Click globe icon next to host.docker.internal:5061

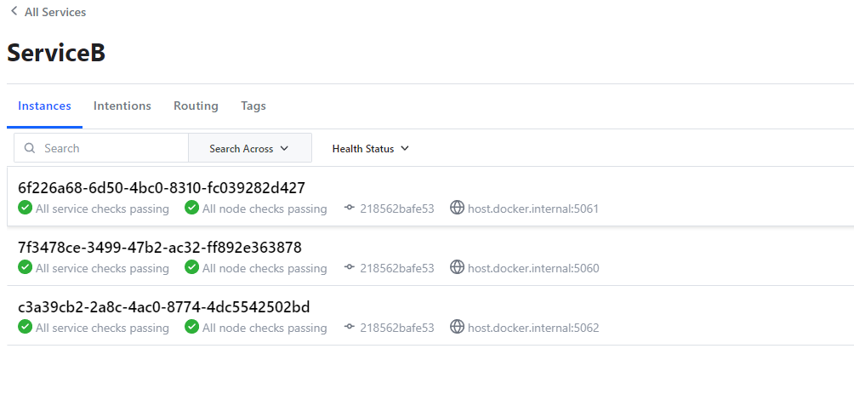[457, 209]
